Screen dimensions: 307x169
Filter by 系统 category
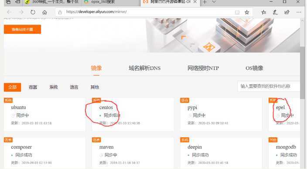pos(54,87)
